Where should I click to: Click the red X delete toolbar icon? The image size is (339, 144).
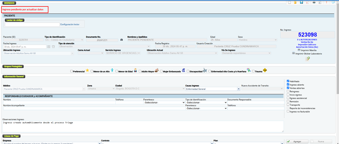point(307,2)
